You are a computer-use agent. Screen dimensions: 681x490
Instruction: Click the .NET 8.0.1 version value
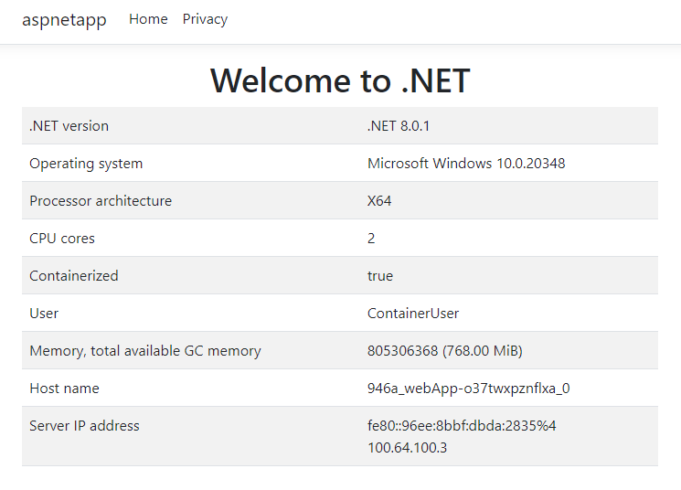tap(399, 126)
